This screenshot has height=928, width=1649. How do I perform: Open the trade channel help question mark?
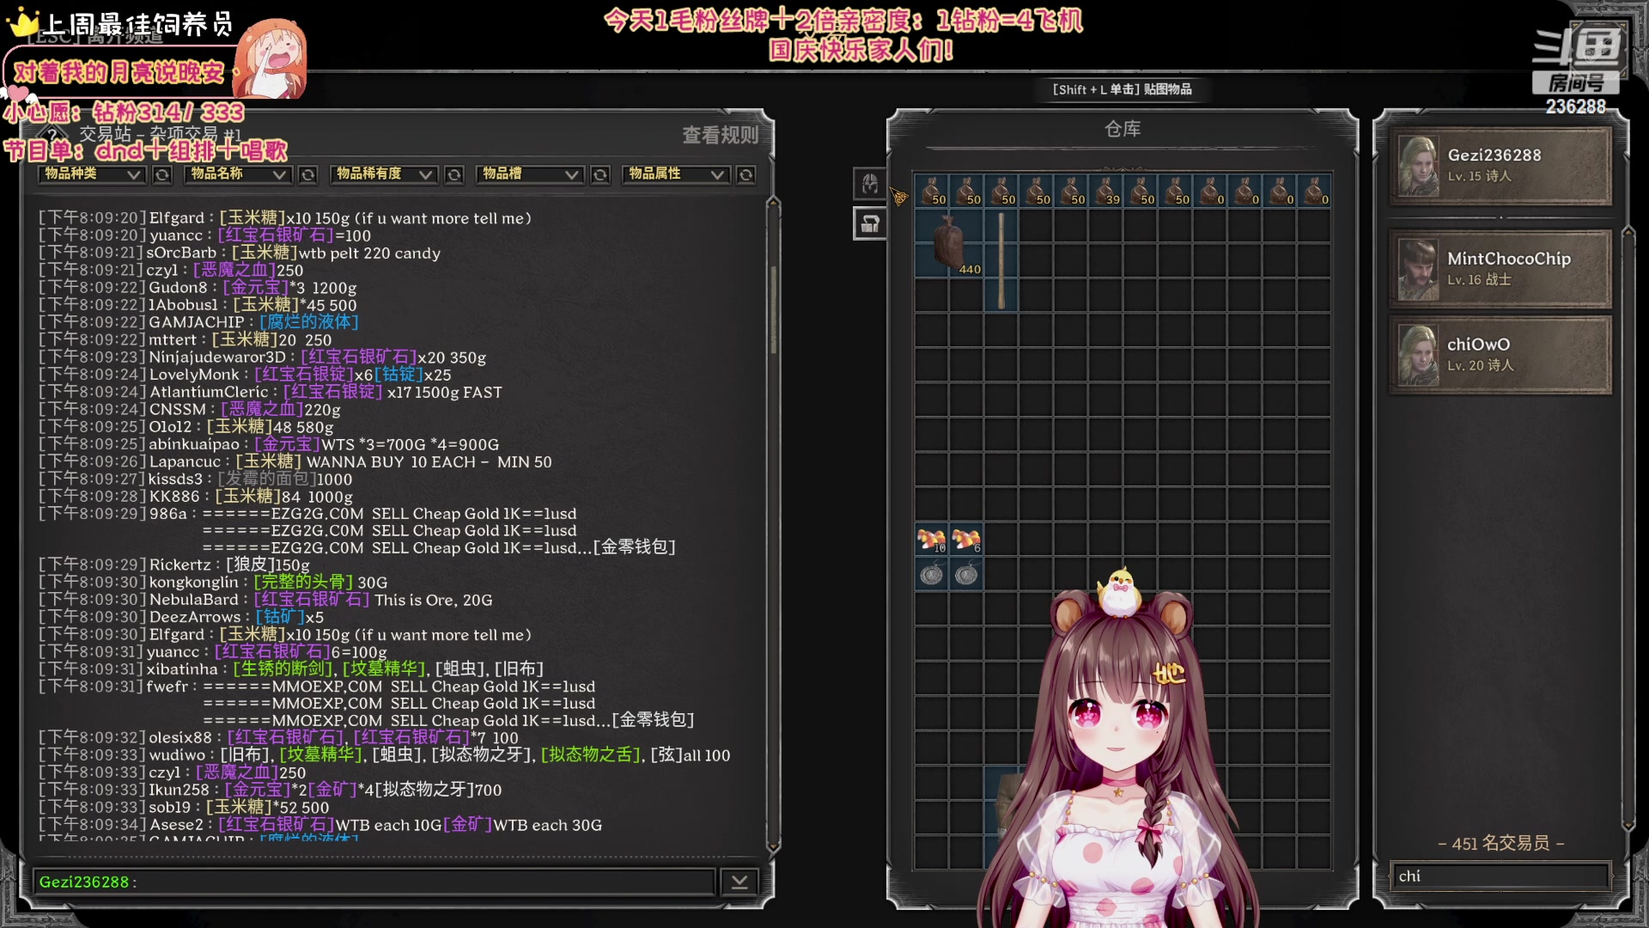(x=52, y=134)
